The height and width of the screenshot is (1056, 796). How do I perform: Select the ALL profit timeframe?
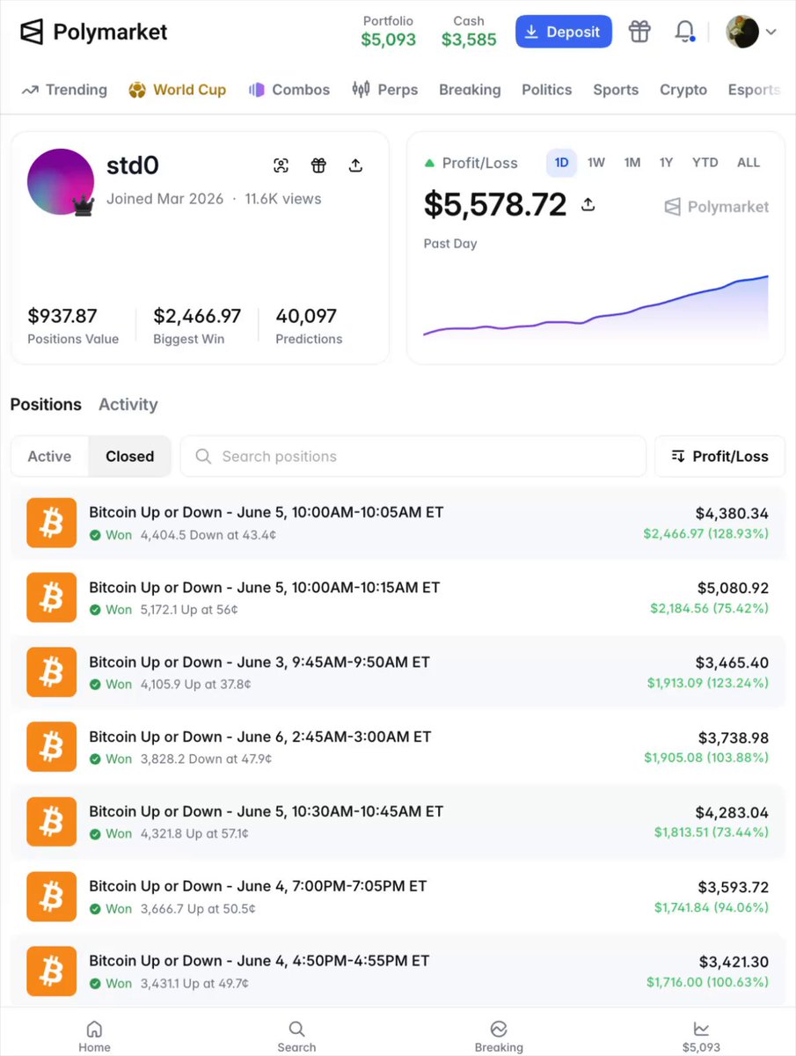[749, 163]
